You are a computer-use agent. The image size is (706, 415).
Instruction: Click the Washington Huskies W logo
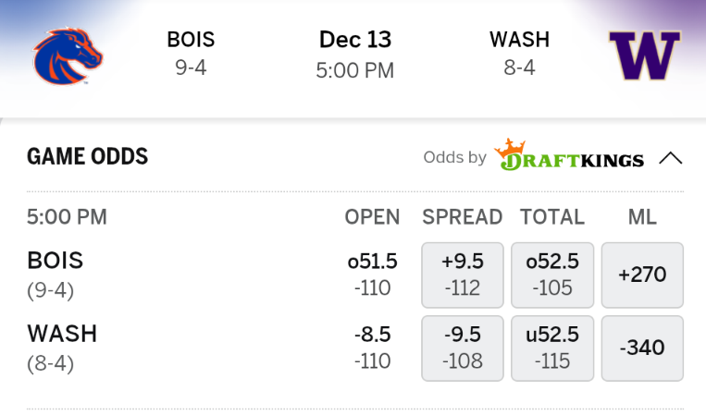[645, 55]
